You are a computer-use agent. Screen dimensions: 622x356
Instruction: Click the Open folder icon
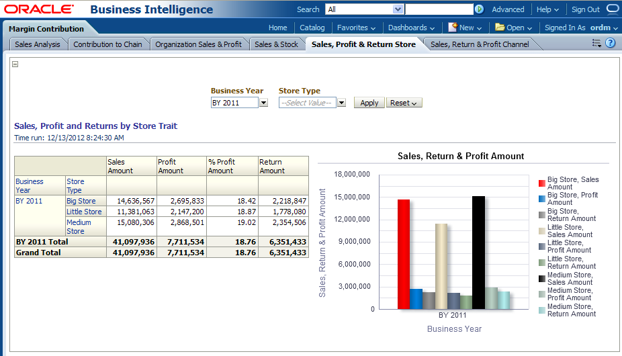coord(500,28)
